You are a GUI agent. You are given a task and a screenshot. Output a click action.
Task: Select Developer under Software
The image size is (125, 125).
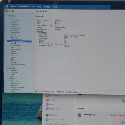15,85
